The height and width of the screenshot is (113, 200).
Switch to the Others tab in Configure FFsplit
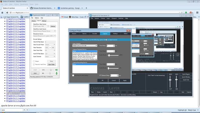tap(126, 34)
